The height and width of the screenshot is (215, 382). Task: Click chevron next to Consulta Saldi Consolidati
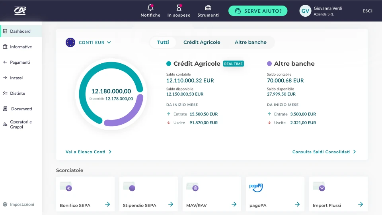355,152
